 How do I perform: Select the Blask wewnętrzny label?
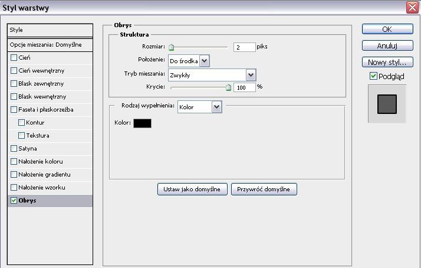[42, 96]
